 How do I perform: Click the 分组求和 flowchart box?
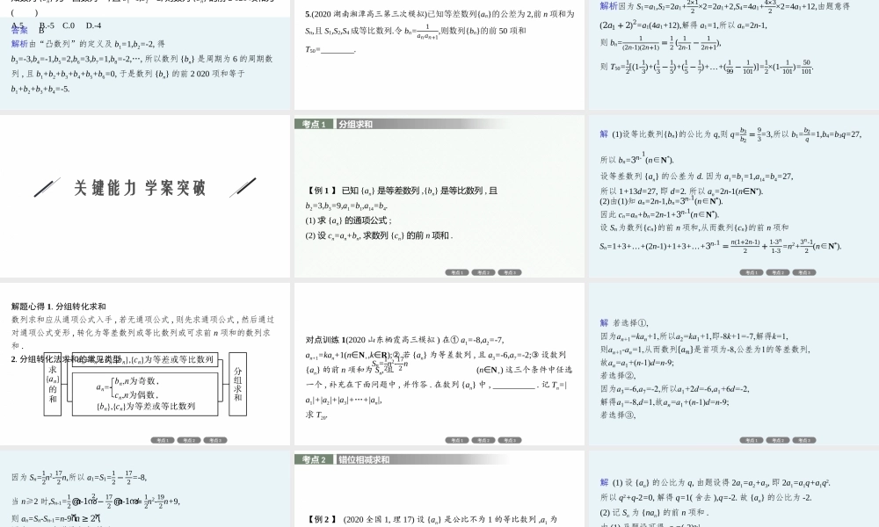[239, 385]
